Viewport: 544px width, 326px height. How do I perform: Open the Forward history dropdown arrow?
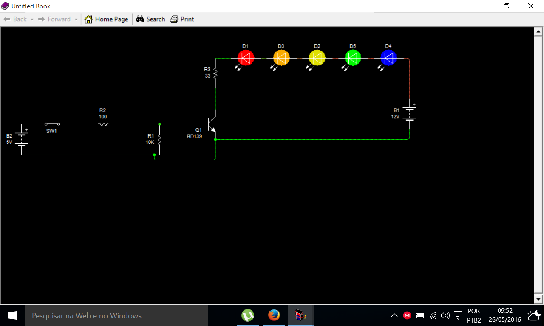[76, 20]
